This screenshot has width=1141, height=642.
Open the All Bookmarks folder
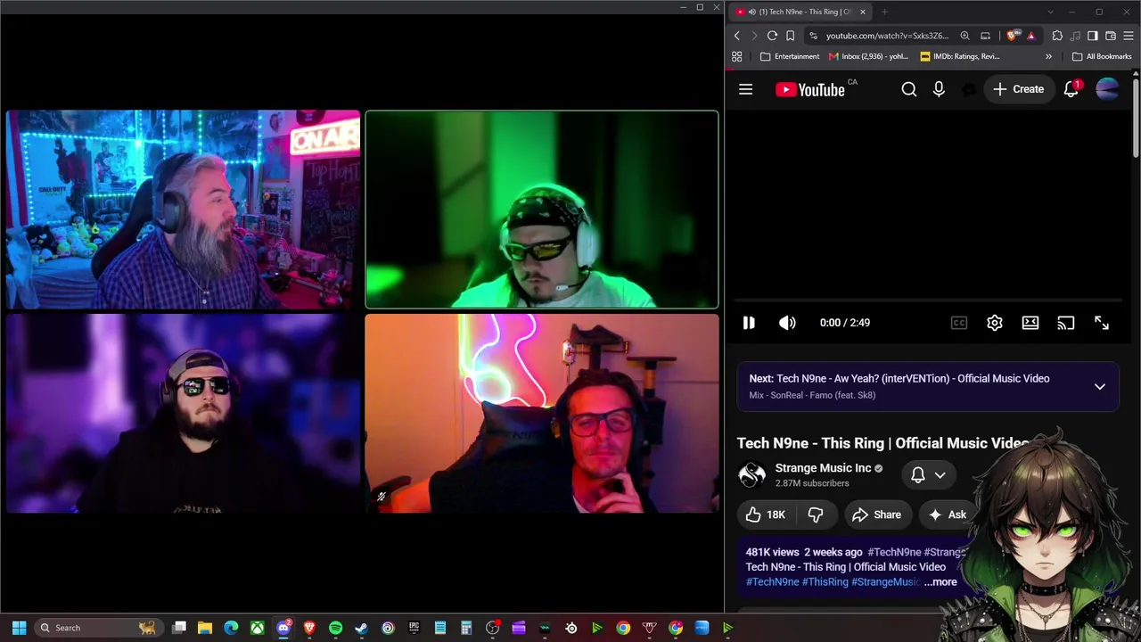click(x=1102, y=56)
